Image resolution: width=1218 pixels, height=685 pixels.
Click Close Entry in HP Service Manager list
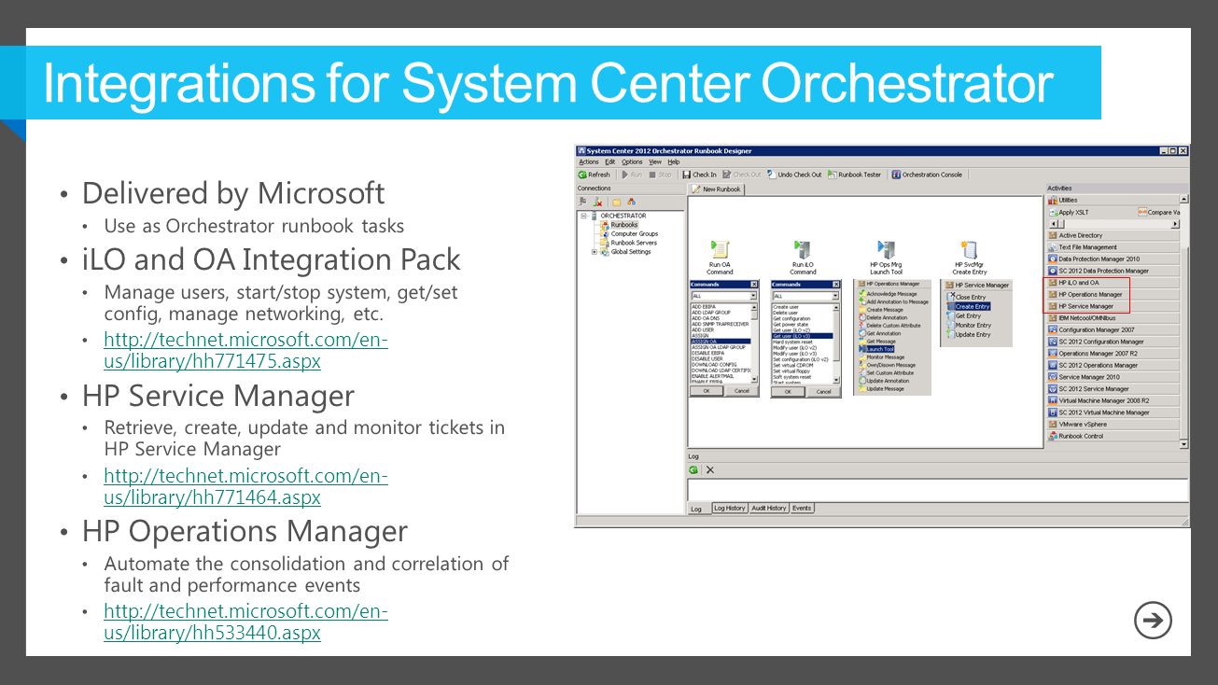pos(966,297)
